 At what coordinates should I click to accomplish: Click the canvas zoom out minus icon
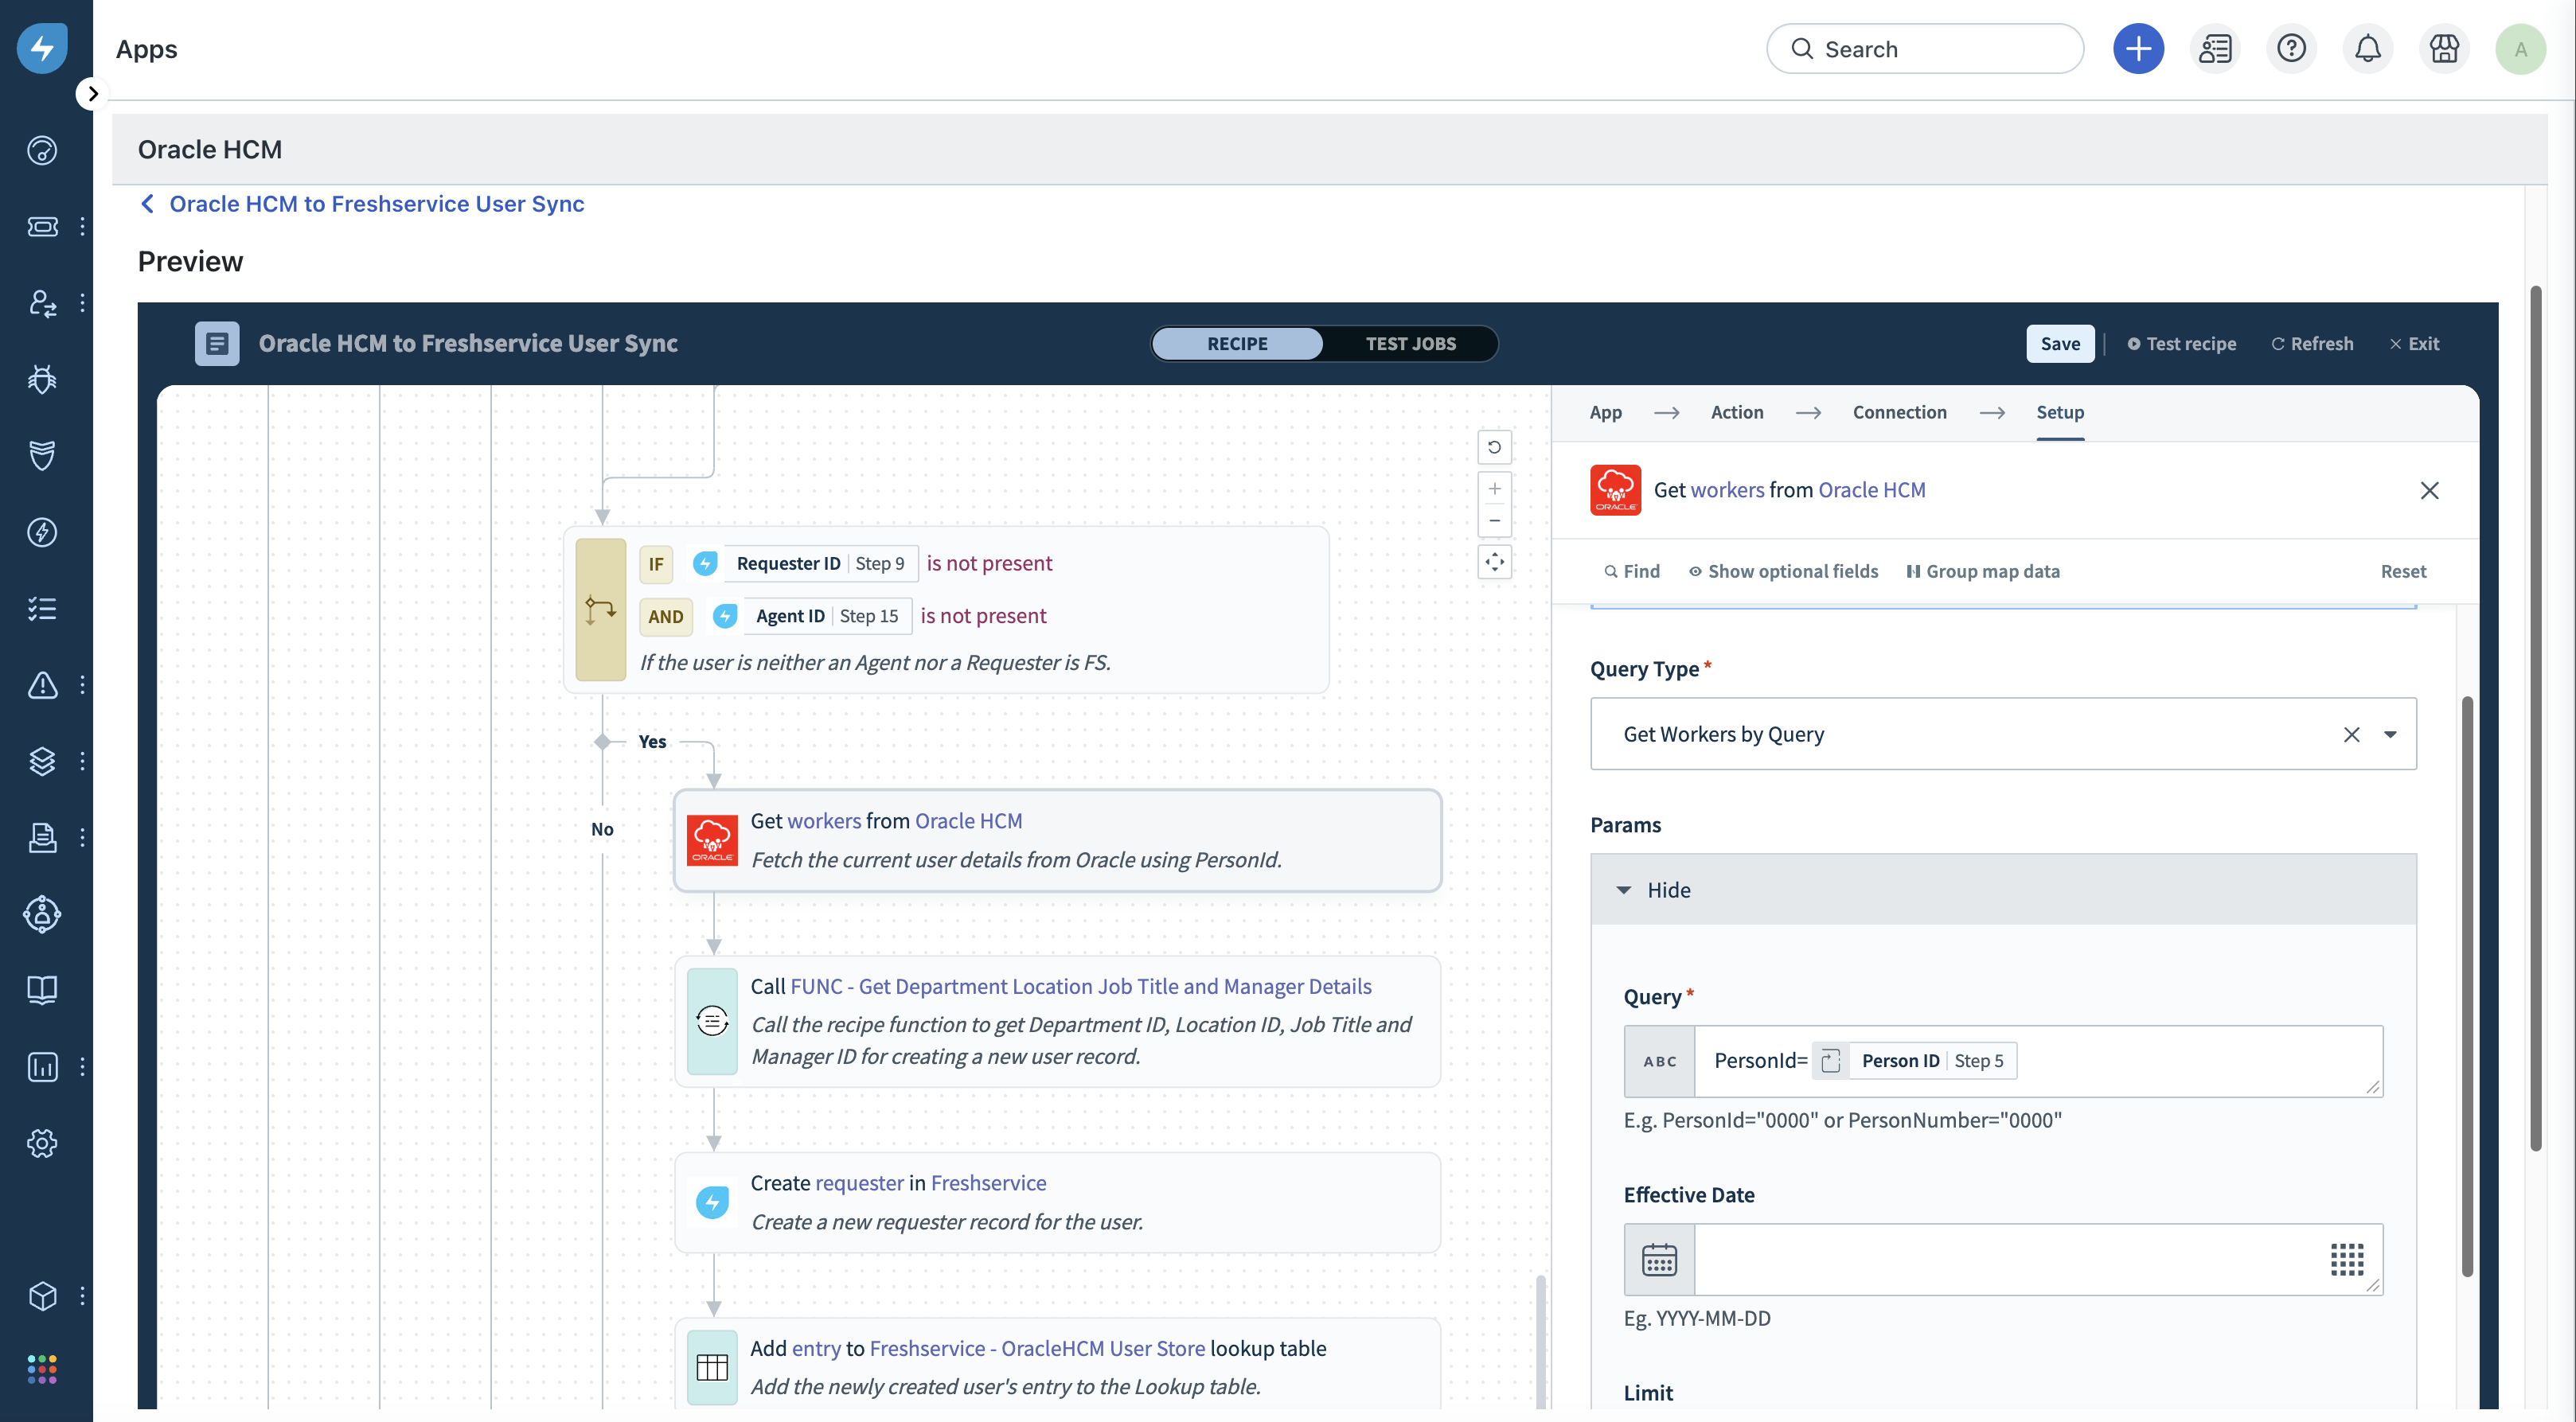[x=1494, y=520]
